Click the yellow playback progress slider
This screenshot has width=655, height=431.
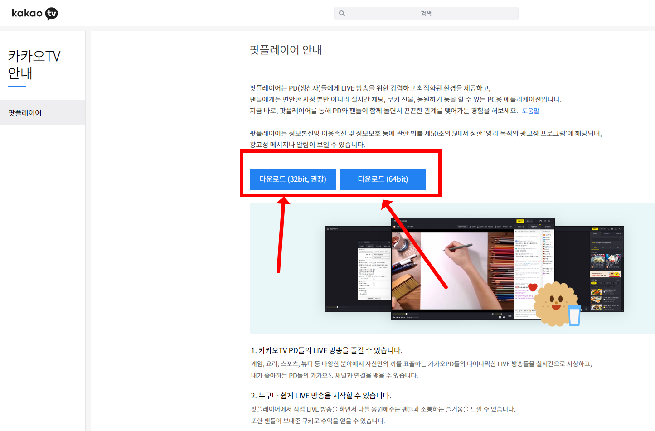click(407, 314)
